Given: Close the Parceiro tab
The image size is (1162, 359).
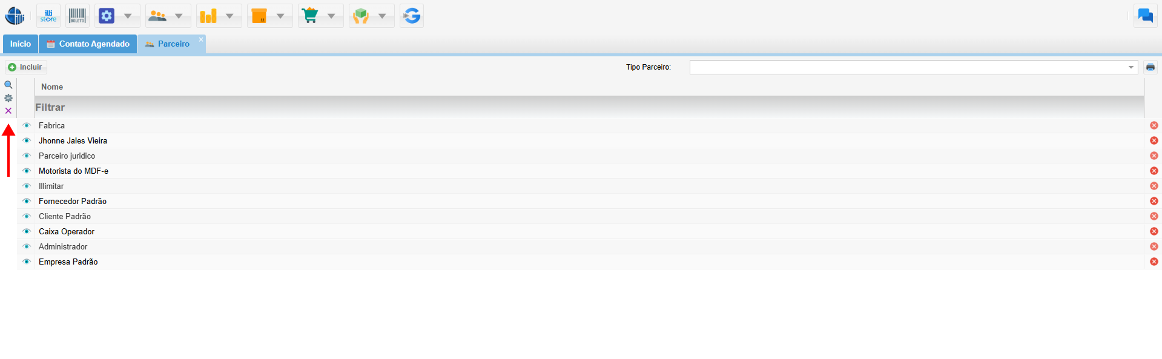Looking at the screenshot, I should (x=201, y=39).
